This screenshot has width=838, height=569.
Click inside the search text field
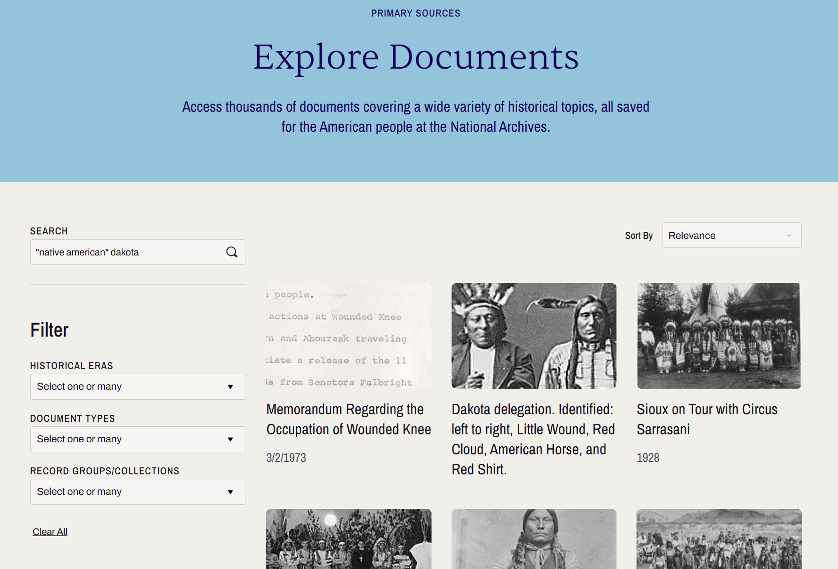click(125, 252)
